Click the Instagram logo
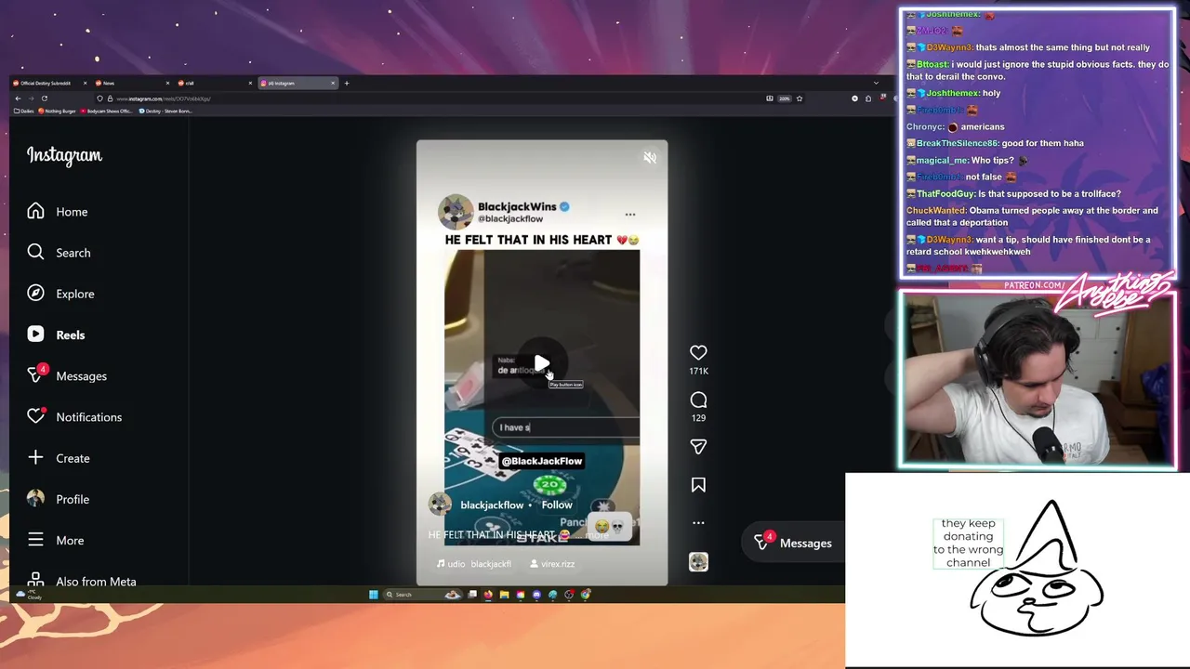Viewport: 1190px width, 669px height. pos(64,155)
